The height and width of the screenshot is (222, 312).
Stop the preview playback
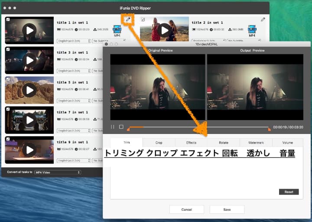click(121, 127)
